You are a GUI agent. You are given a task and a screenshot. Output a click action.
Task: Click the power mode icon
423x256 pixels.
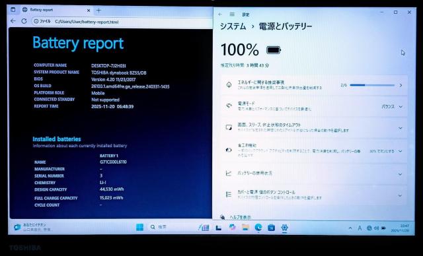(229, 106)
